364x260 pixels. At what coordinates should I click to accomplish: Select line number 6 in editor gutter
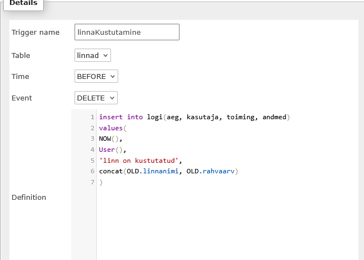pos(93,171)
